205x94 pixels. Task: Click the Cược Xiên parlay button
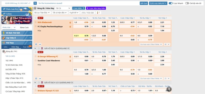coord(79,8)
